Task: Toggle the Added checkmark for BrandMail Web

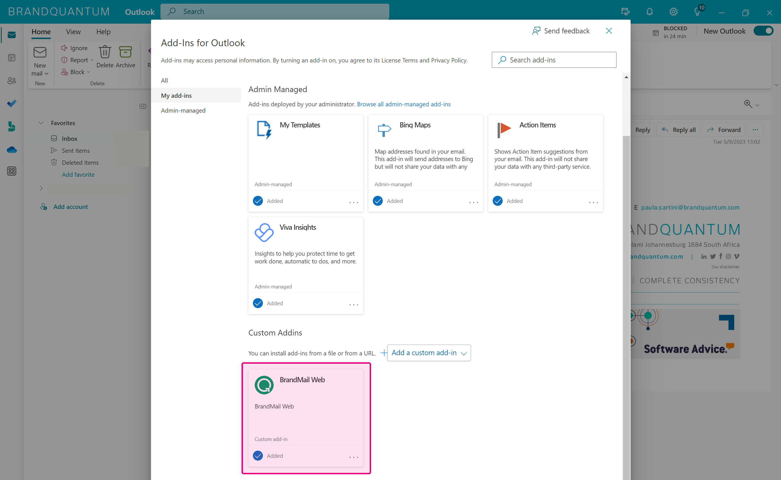Action: pos(258,455)
